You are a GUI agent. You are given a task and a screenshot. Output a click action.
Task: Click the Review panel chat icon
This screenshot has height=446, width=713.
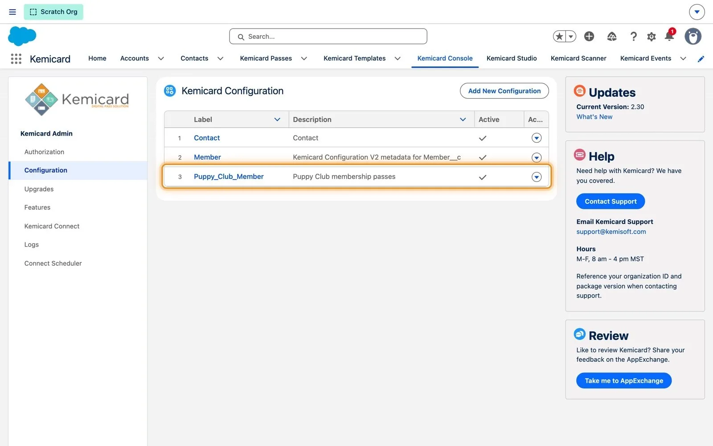(580, 334)
